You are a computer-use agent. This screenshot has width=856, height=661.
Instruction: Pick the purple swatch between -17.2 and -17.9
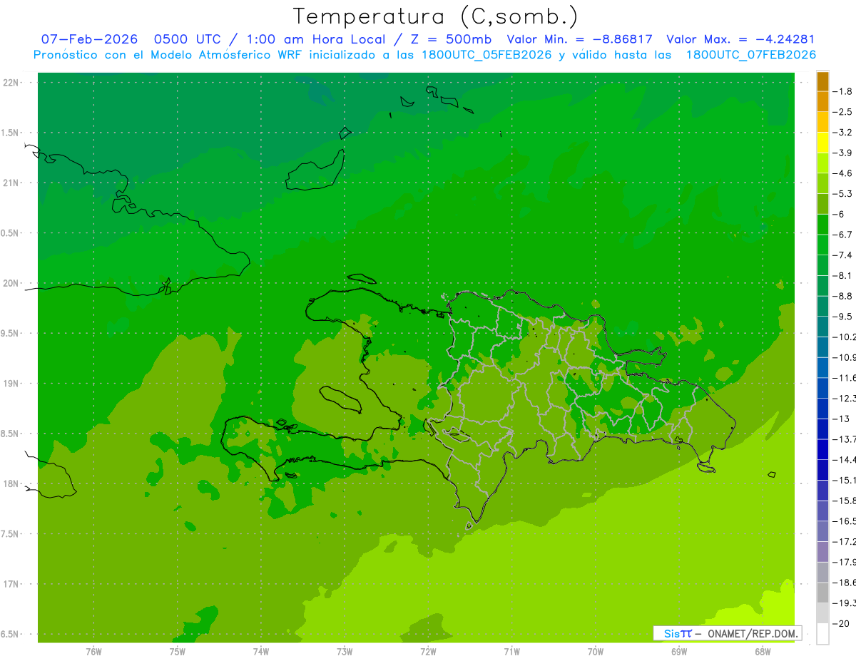click(x=822, y=551)
